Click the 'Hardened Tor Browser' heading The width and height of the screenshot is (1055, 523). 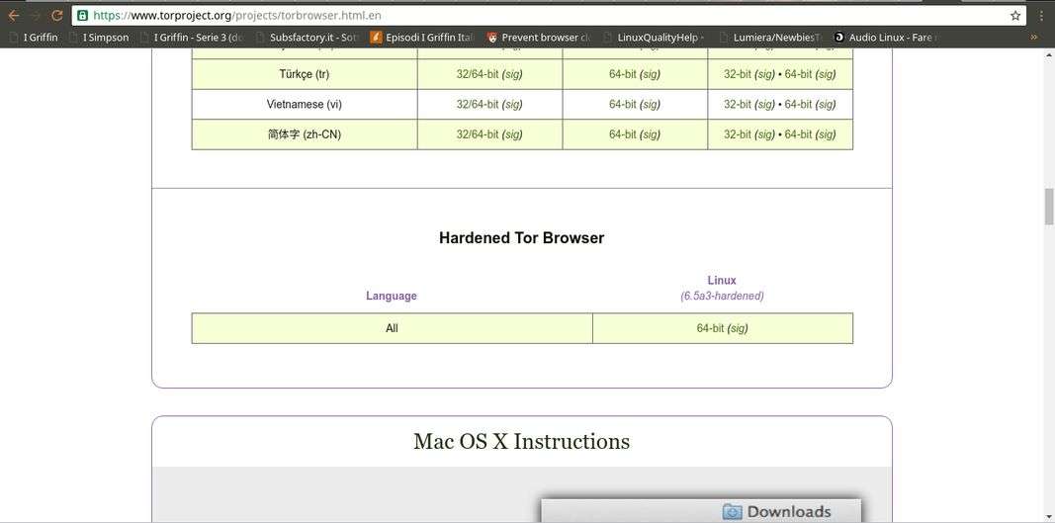click(x=521, y=237)
